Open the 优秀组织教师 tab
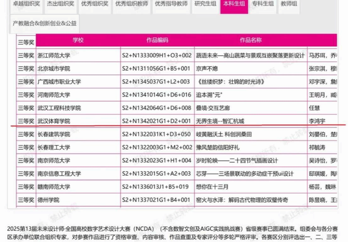 click(132, 4)
